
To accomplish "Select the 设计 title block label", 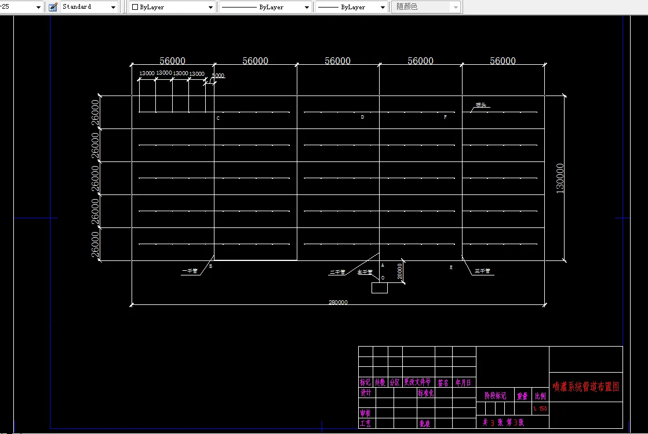I will click(x=366, y=393).
